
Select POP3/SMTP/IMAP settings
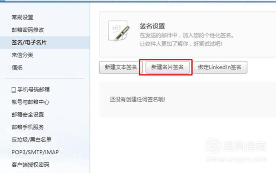point(35,152)
